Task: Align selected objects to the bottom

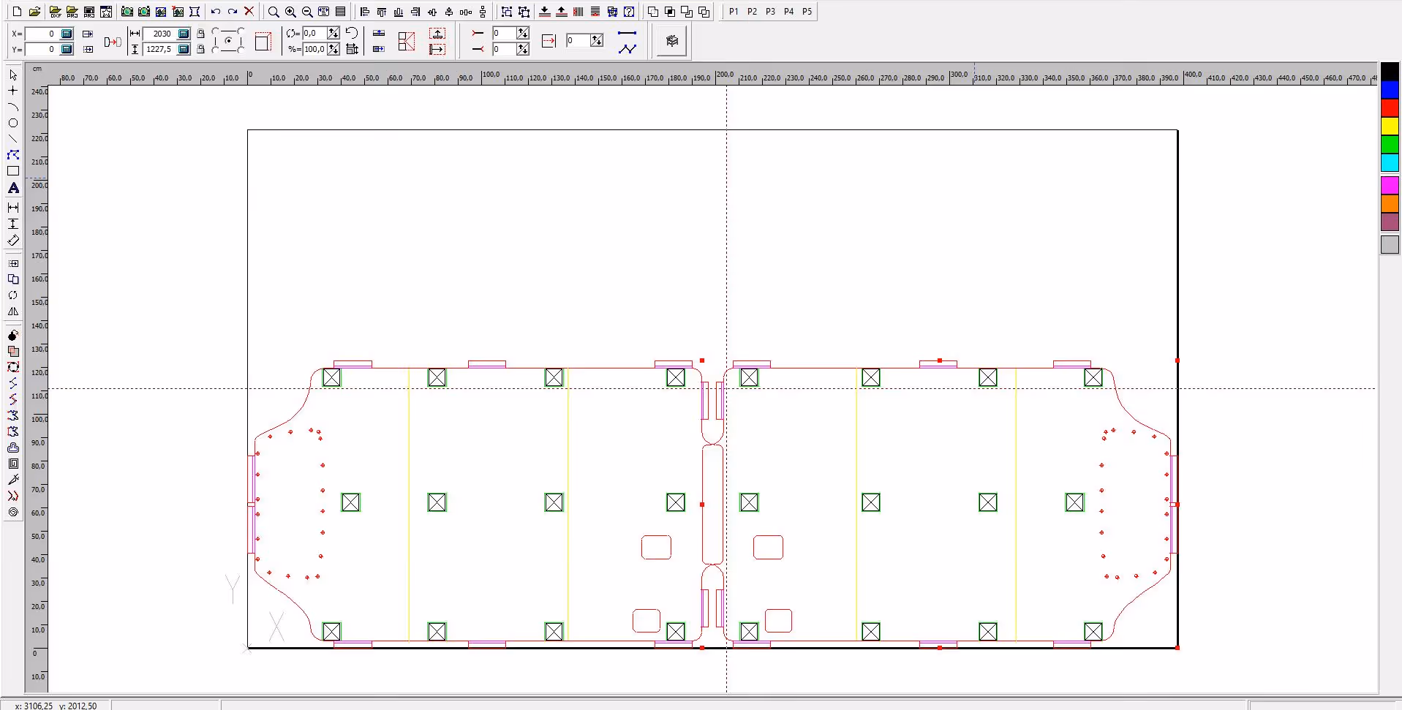Action: (399, 12)
